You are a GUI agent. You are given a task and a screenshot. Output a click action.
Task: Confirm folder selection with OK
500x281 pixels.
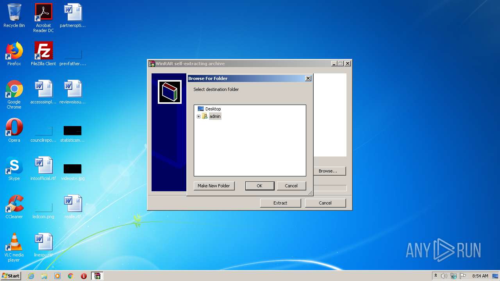pyautogui.click(x=259, y=186)
